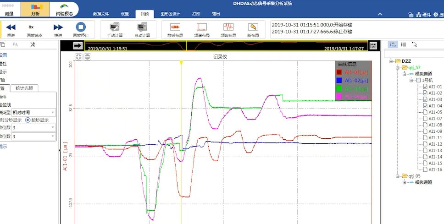Open the 图形区设计 ribbon tab
Image resolution: width=444 pixels, height=224 pixels.
tap(170, 14)
